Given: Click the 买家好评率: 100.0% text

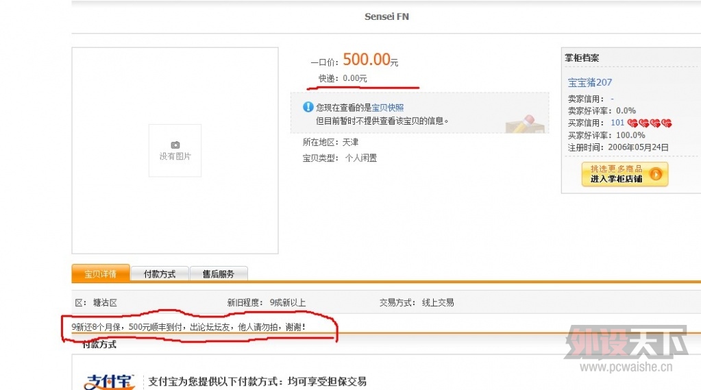Looking at the screenshot, I should (606, 135).
